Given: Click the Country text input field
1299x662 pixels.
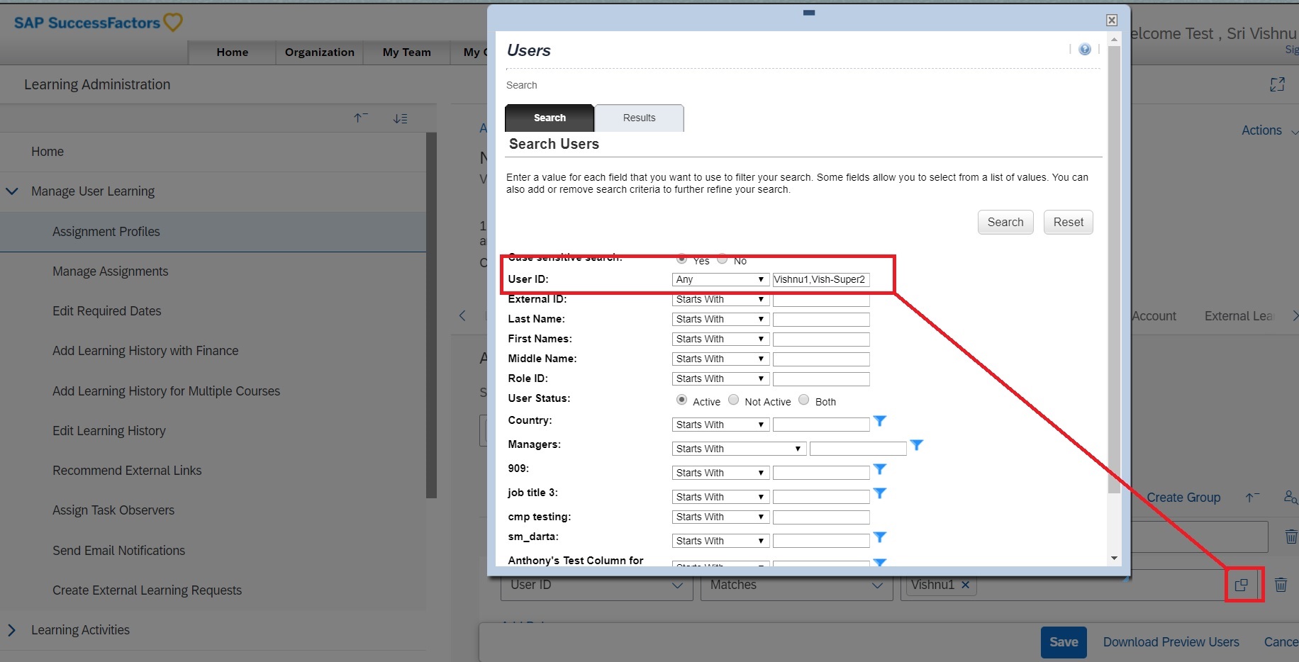Looking at the screenshot, I should pyautogui.click(x=821, y=425).
